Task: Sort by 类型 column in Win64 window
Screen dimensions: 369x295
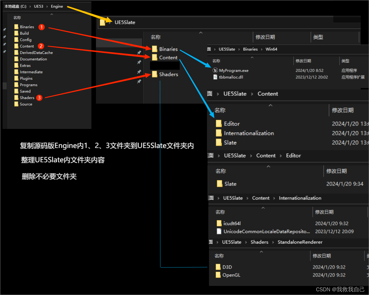Action: tap(345, 61)
